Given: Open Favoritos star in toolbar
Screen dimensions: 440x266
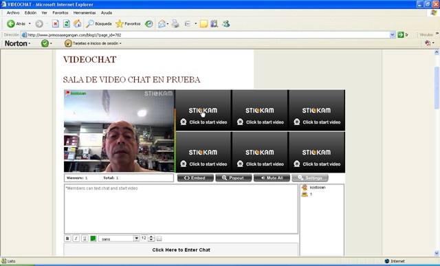Looking at the screenshot, I should pyautogui.click(x=128, y=24).
